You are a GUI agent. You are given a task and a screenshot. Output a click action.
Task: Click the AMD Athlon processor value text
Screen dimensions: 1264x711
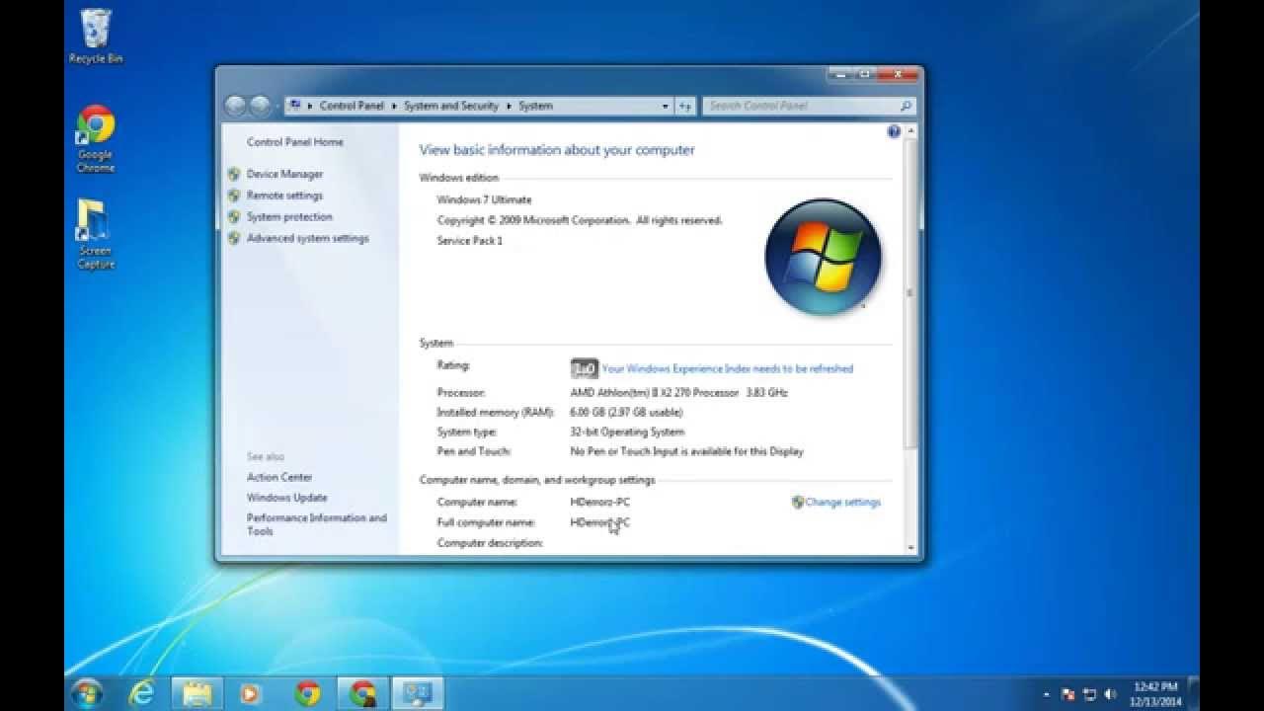tap(678, 393)
